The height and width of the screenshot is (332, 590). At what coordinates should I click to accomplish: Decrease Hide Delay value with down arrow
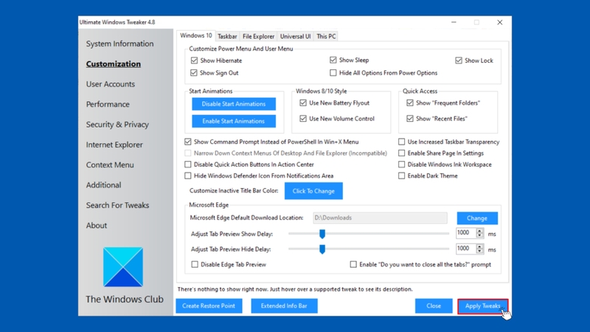[x=479, y=251]
